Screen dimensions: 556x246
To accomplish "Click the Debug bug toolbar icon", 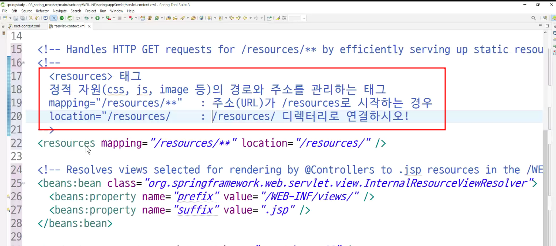I will tap(86, 18).
